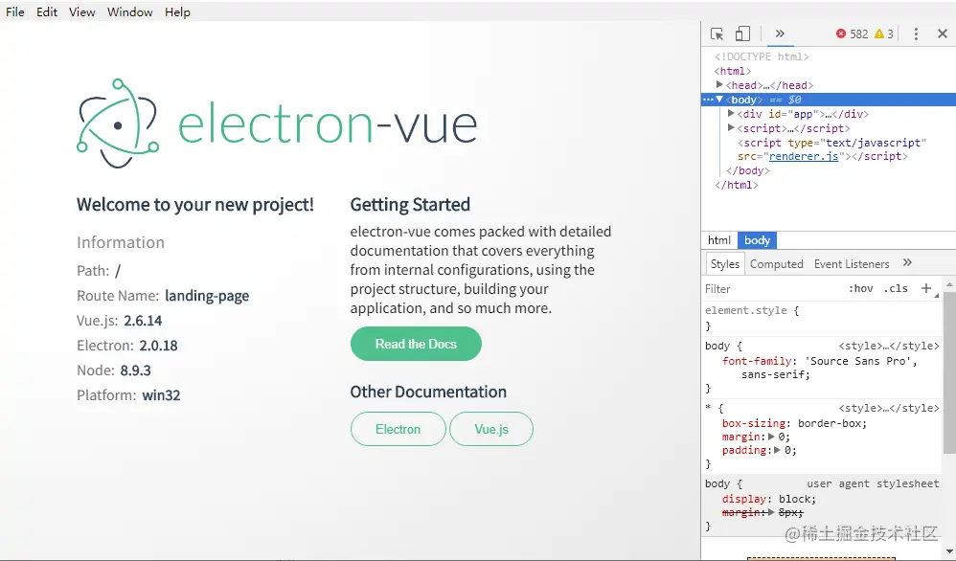The height and width of the screenshot is (561, 956).
Task: Click the Electron documentation button
Action: [x=398, y=430]
